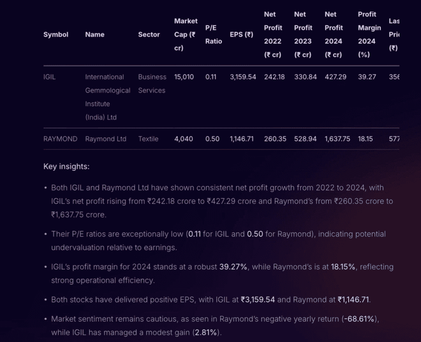Image resolution: width=421 pixels, height=342 pixels.
Task: Select the IGIL symbol cell
Action: pos(49,77)
